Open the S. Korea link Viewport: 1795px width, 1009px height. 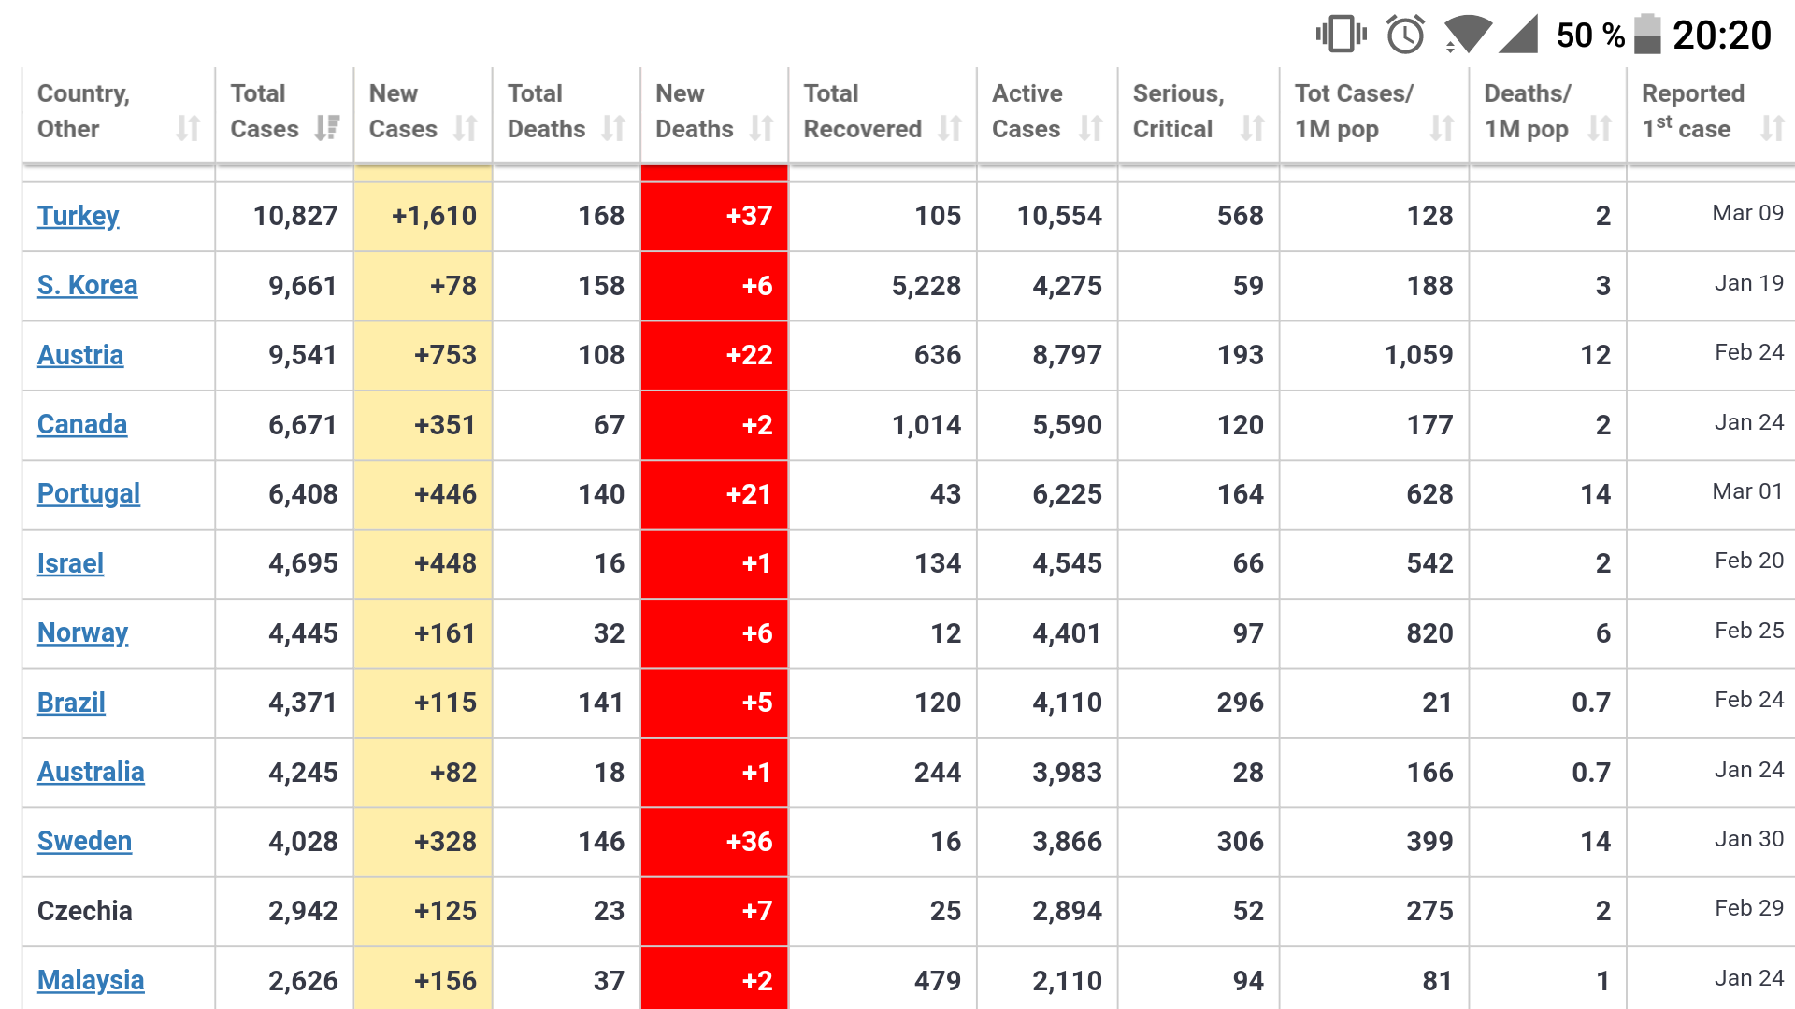[88, 285]
